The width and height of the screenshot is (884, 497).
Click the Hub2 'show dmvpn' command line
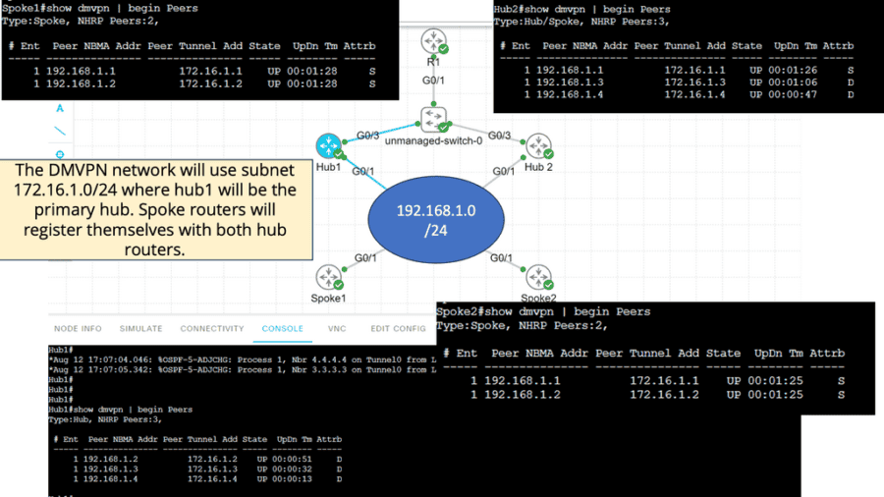click(581, 10)
